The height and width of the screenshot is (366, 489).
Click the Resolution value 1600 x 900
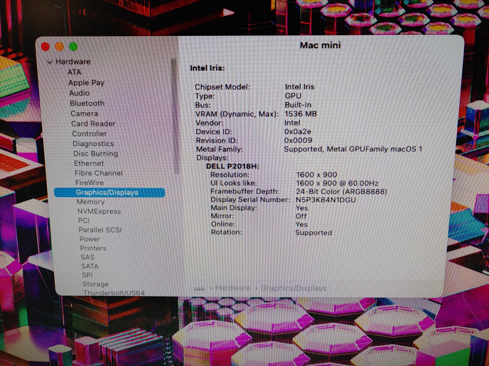(x=316, y=175)
